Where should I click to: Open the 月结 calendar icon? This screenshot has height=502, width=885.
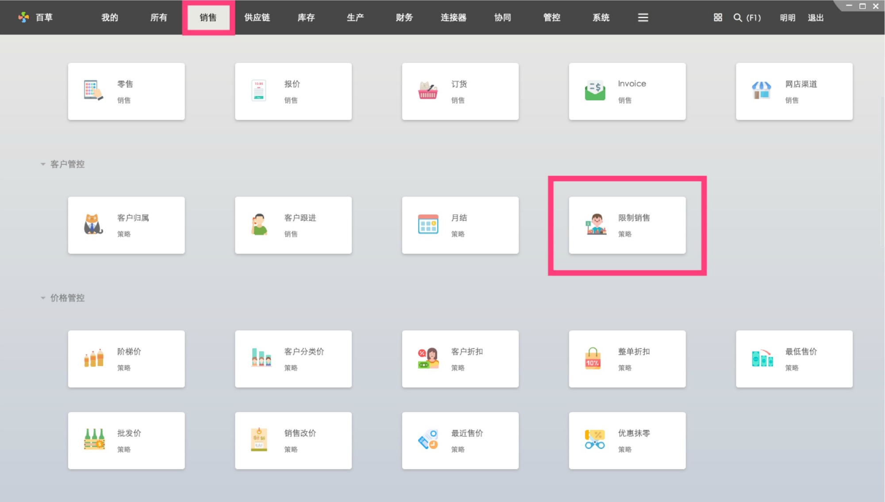pyautogui.click(x=426, y=224)
